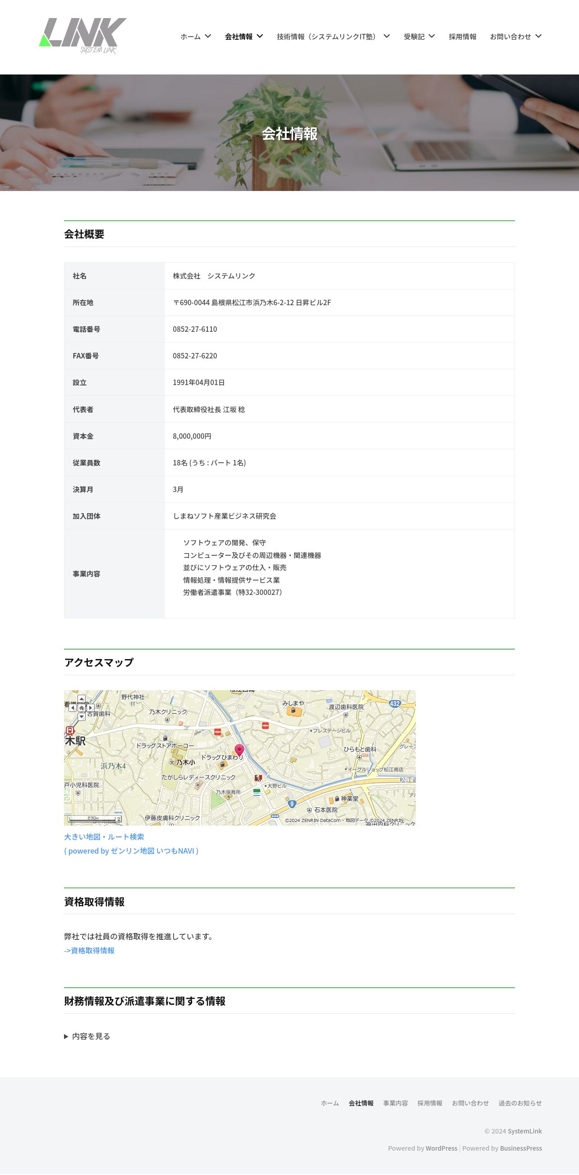Click the 労働者派遣事業（特32-300027） line
The width and height of the screenshot is (579, 1175).
click(x=234, y=592)
